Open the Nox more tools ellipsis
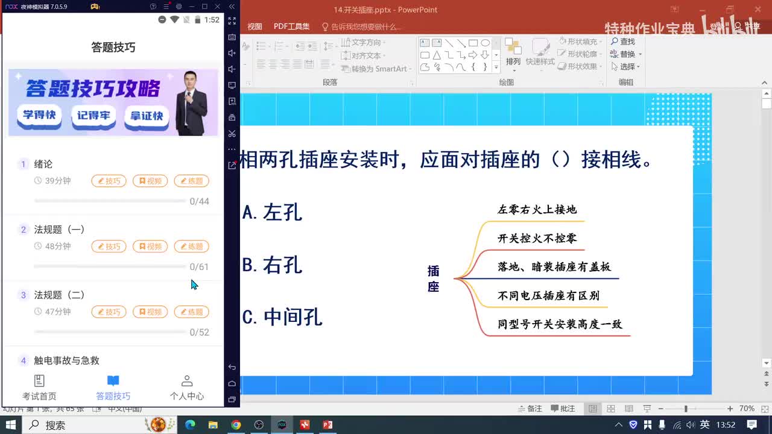The width and height of the screenshot is (772, 434). click(232, 149)
